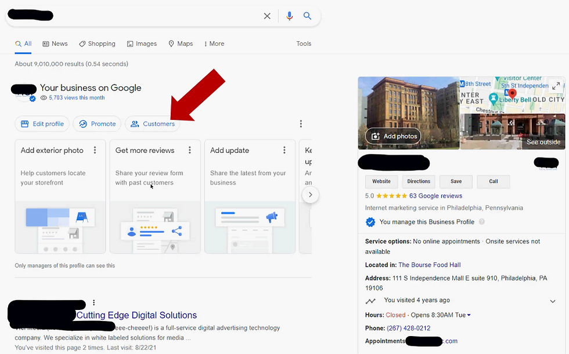The width and height of the screenshot is (569, 354).
Task: Clear the search box with the X icon
Action: click(x=267, y=16)
